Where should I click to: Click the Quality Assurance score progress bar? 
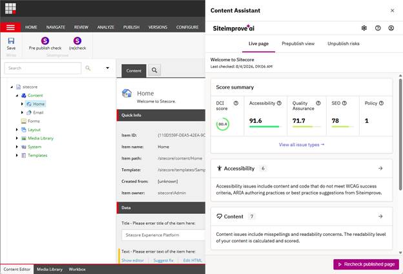click(307, 127)
